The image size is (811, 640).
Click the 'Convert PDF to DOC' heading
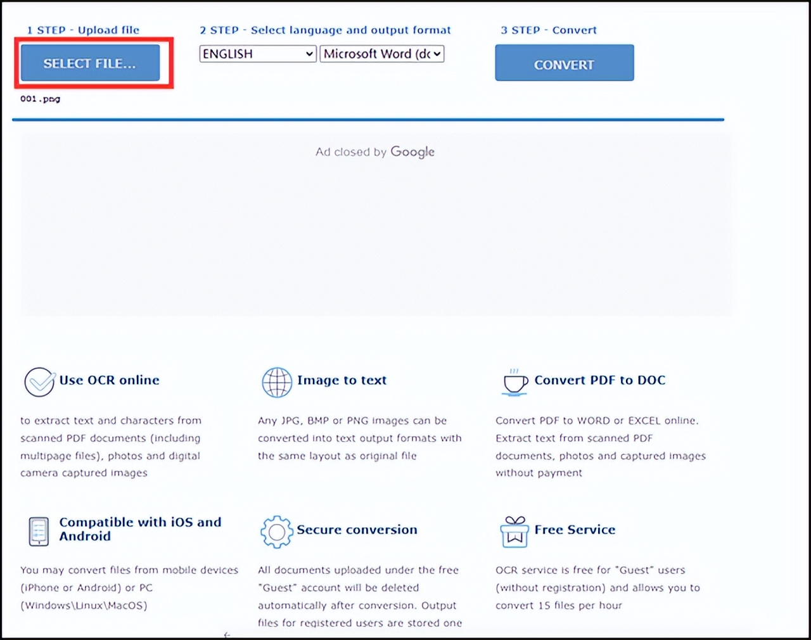click(600, 380)
